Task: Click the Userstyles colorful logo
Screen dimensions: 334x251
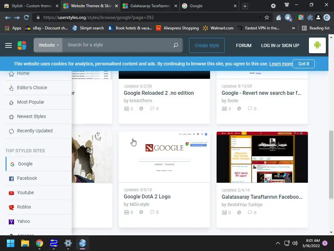Action: click(x=22, y=45)
